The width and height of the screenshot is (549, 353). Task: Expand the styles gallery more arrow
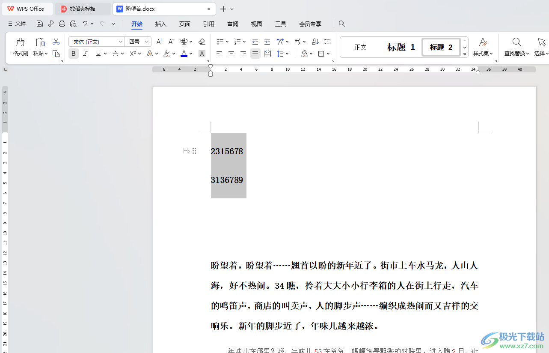[x=465, y=54]
